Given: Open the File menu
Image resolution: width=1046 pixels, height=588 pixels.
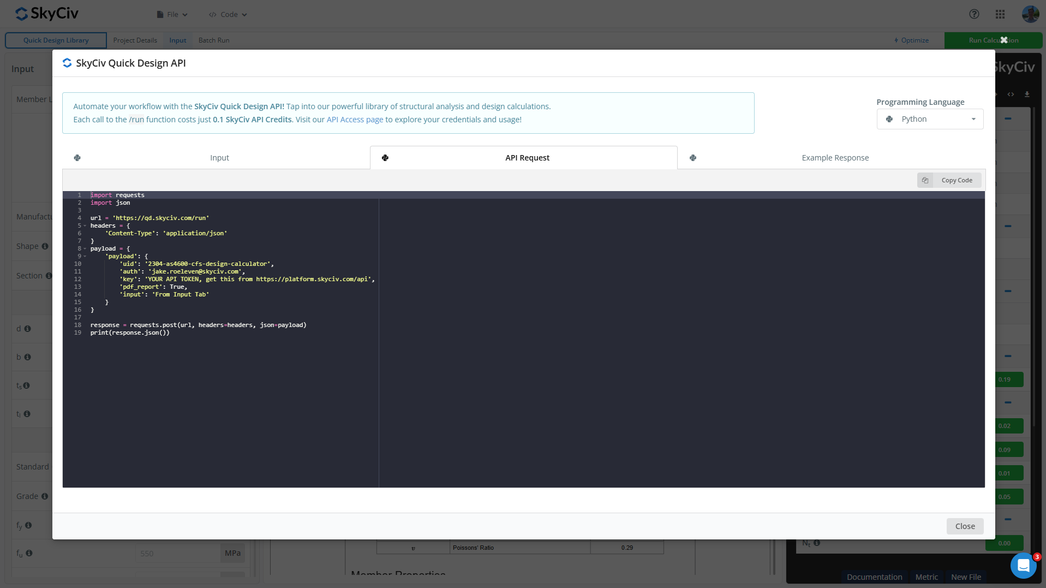Looking at the screenshot, I should point(172,15).
